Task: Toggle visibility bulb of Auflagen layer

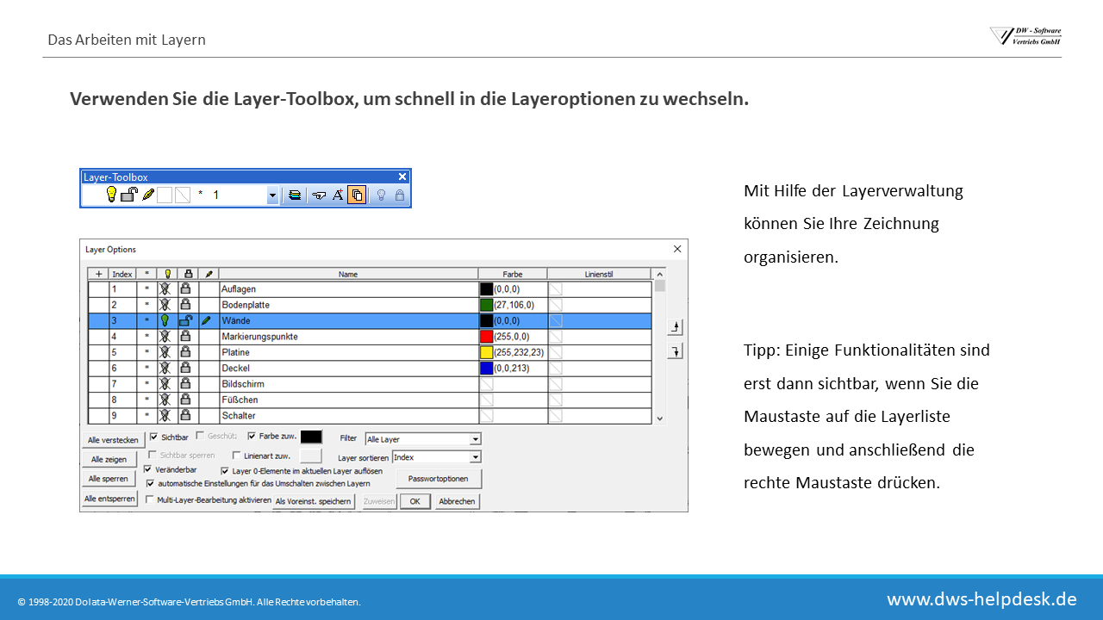Action: (165, 289)
